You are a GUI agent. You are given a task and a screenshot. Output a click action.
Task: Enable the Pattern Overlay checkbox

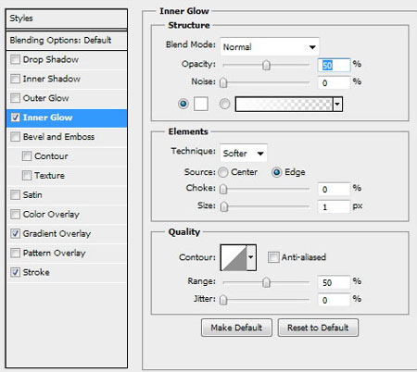coord(15,253)
